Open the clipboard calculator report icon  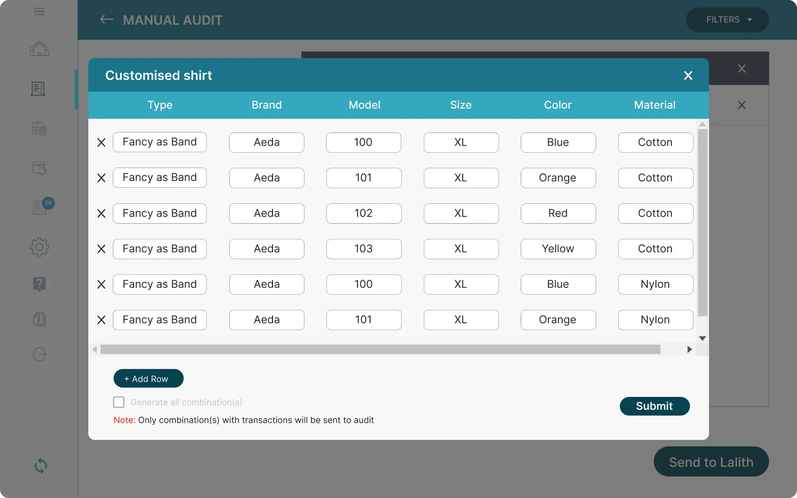[x=38, y=128]
